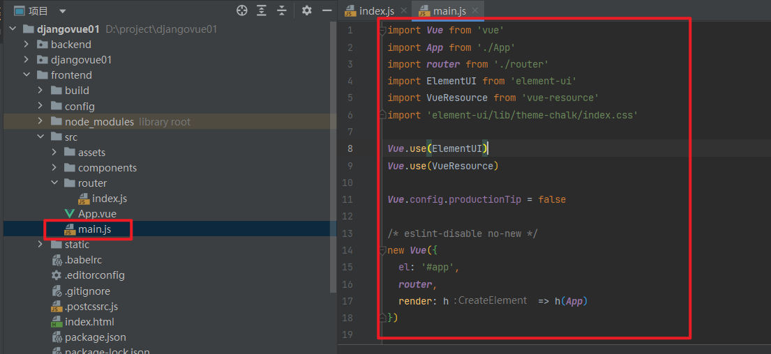The height and width of the screenshot is (354, 771).
Task: Click the JS icon on main.js tab
Action: pyautogui.click(x=424, y=11)
